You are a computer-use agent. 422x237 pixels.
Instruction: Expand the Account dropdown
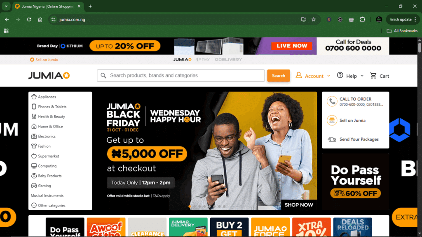point(313,76)
